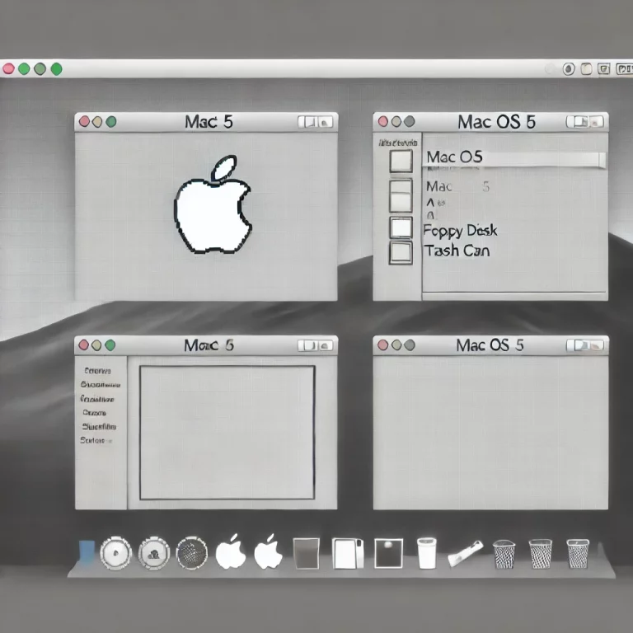This screenshot has height=633, width=633.
Task: Click the toolbar toggle in top-left Mac 5 window
Action: 316,122
